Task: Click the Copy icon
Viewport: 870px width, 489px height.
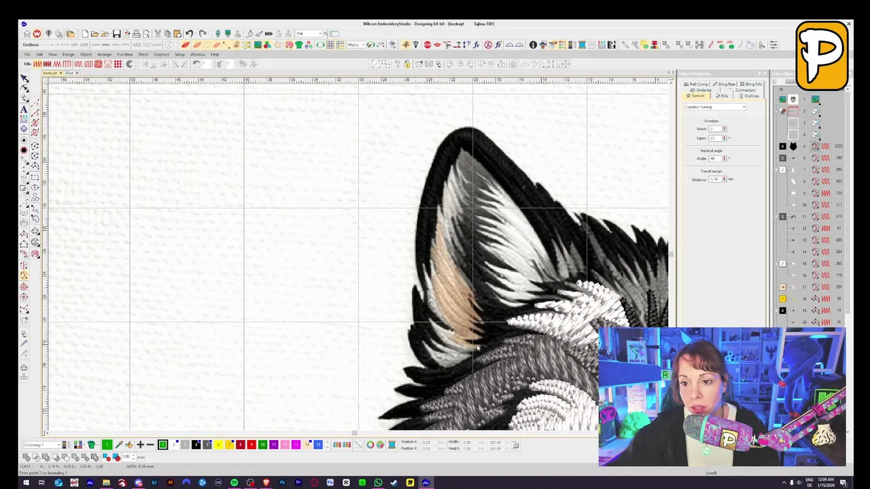Action: point(167,34)
